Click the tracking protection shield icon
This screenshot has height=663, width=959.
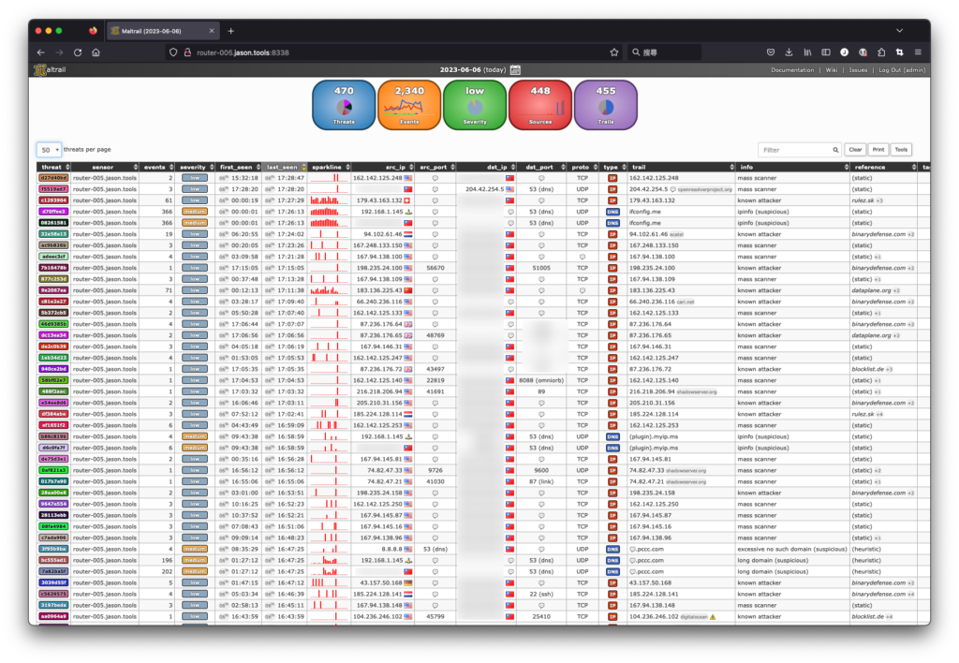(x=173, y=52)
